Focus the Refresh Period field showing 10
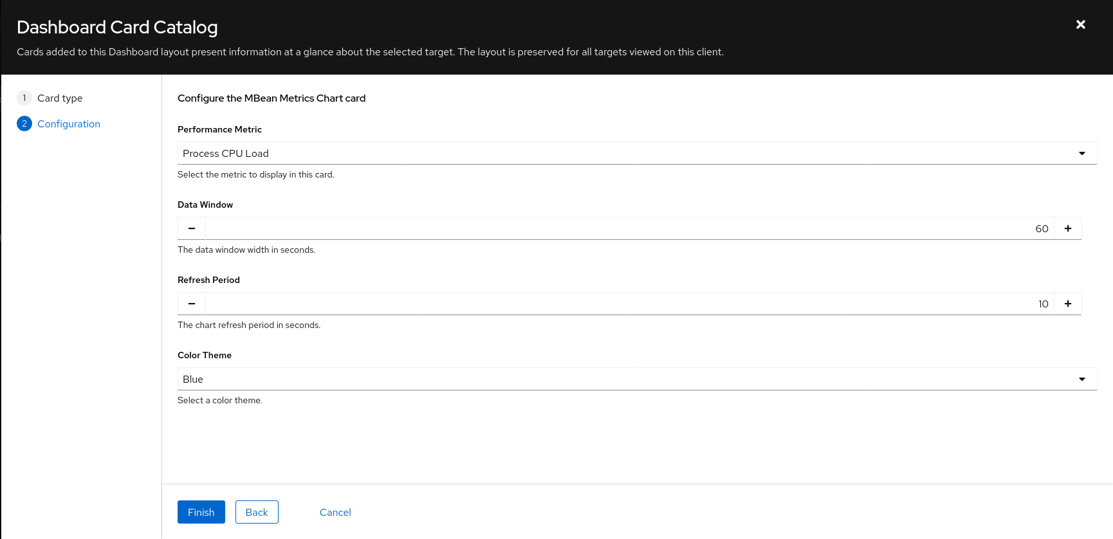 [629, 304]
